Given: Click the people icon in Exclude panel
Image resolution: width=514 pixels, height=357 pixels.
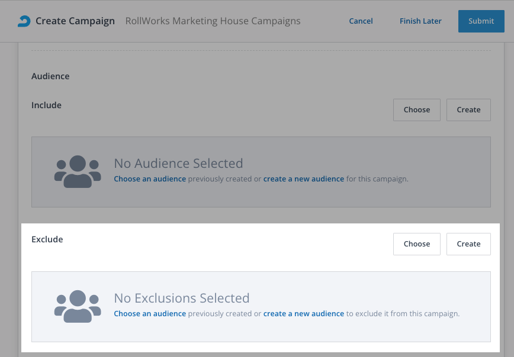Looking at the screenshot, I should (x=78, y=306).
